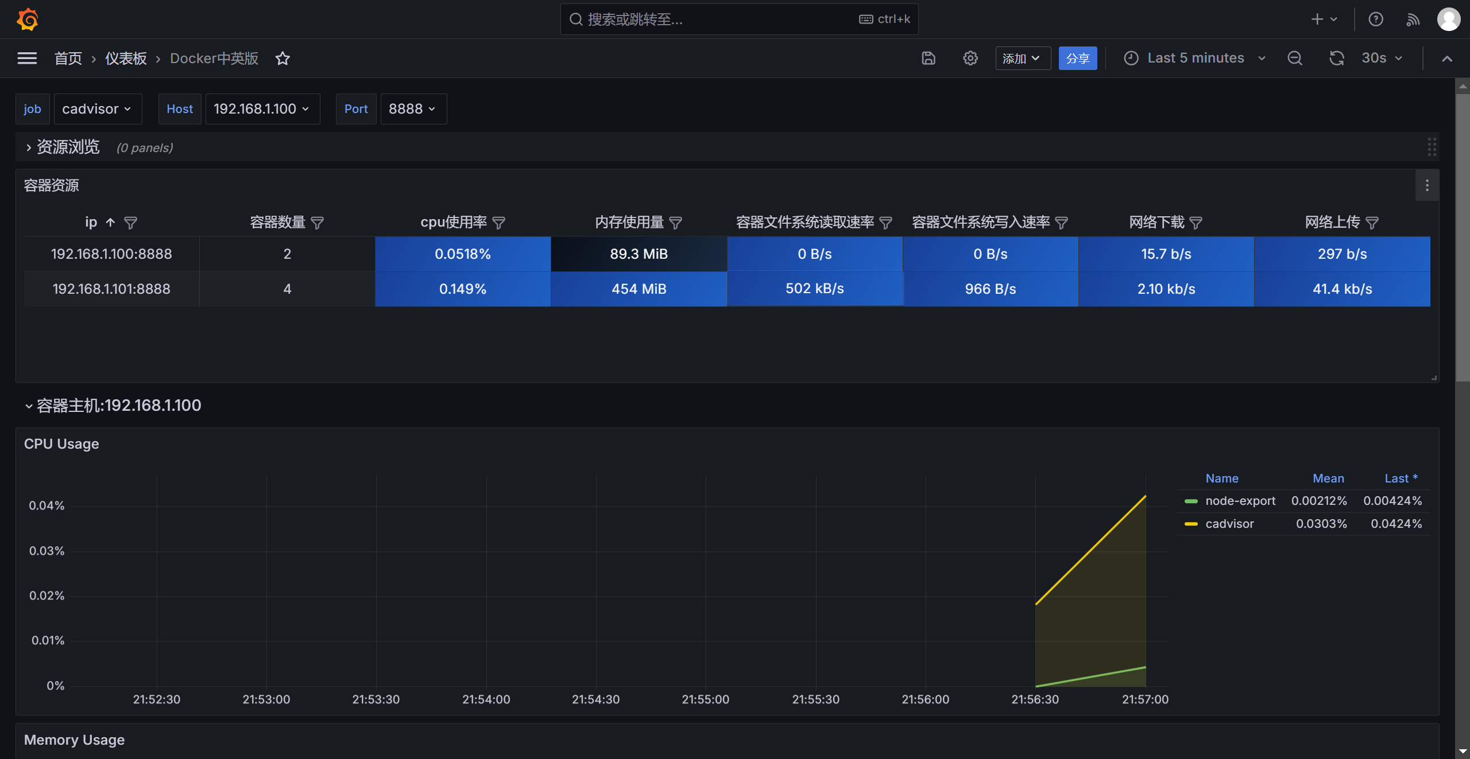Star the Docker中英版 dashboard

[x=283, y=58]
